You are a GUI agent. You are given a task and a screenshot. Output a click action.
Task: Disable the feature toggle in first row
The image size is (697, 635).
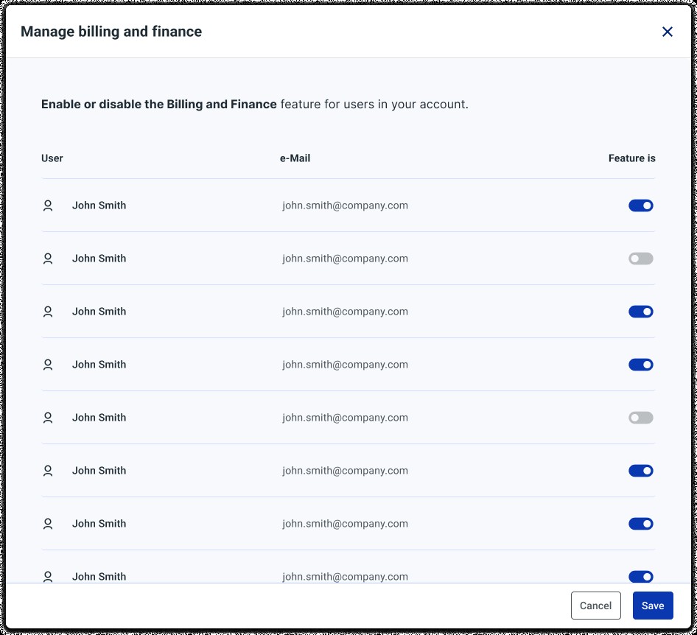click(x=640, y=206)
